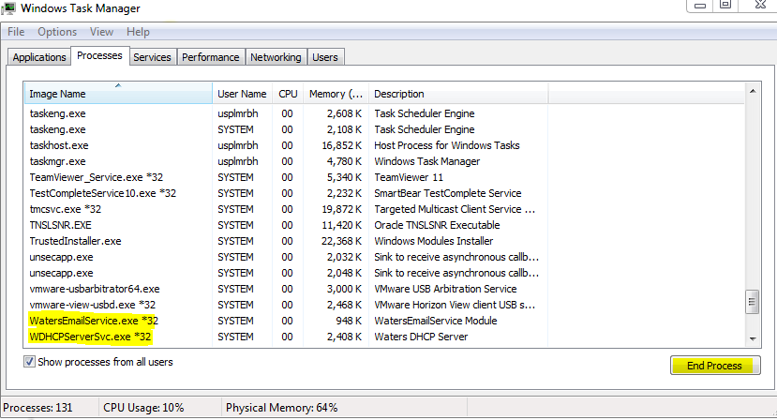Screen dimensions: 777x420
Task: Select the WDHCPServerSvc.exe *32 process row
Action: click(x=90, y=337)
